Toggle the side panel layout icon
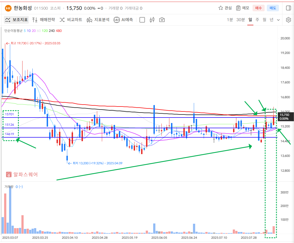294x243 pixels. pyautogui.click(x=289, y=8)
